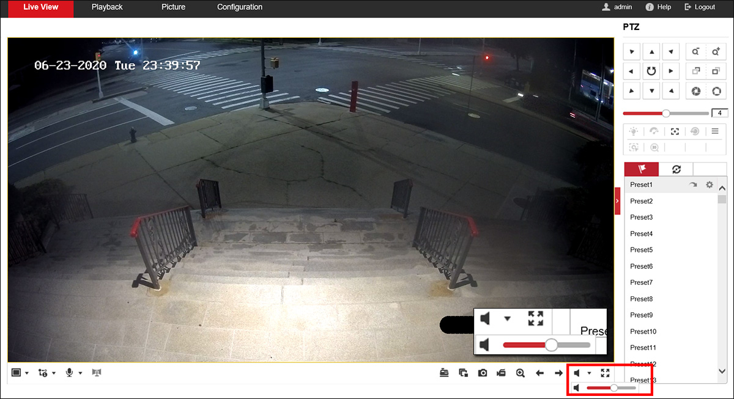Click the lens initialization icon
The image size is (734, 399).
[695, 131]
